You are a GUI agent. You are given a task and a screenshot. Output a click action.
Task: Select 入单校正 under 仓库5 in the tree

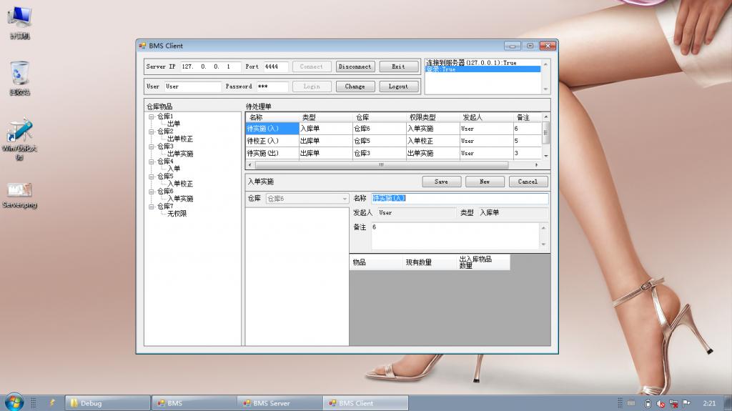[x=179, y=184]
